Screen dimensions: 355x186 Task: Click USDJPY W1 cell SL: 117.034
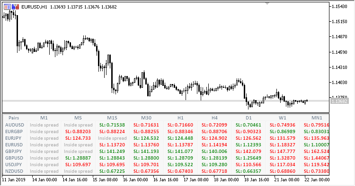coord(282,165)
